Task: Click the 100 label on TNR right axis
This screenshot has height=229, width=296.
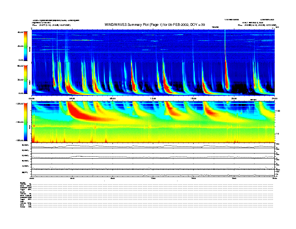Action: click(278, 111)
